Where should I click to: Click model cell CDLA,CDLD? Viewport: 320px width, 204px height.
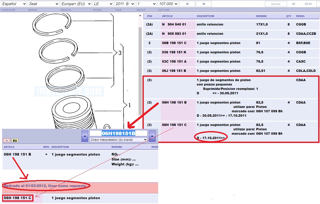[x=306, y=71]
